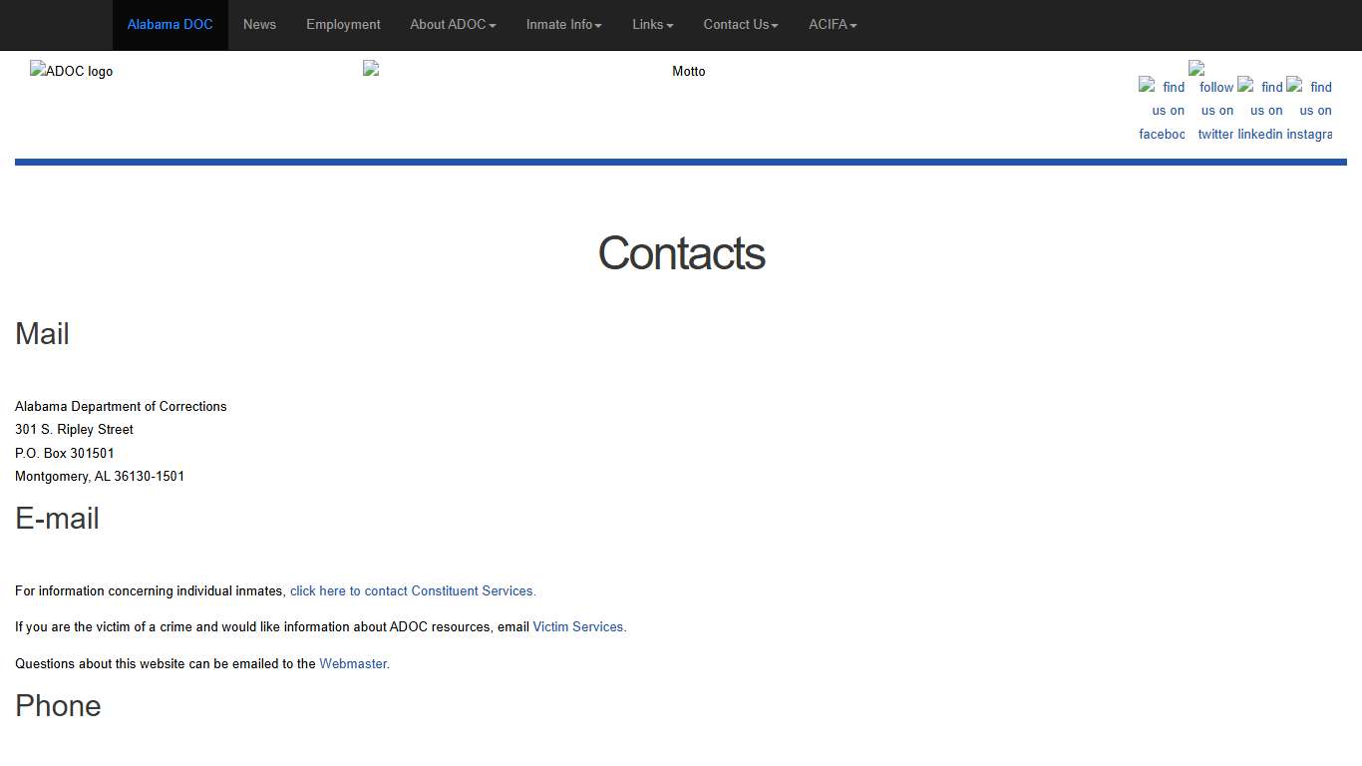1362x766 pixels.
Task: Expand the Inmate Info menu
Action: [x=563, y=25]
